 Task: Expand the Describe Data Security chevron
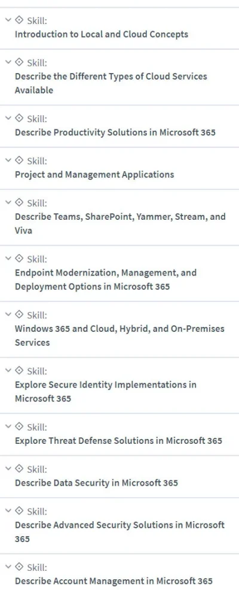(8, 469)
